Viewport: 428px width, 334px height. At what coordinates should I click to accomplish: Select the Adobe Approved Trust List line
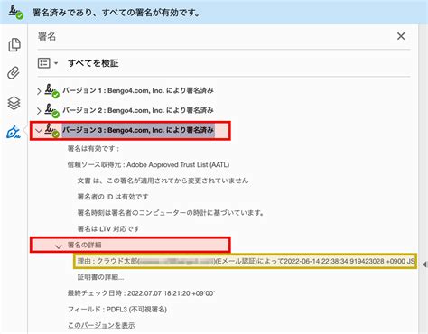click(148, 165)
